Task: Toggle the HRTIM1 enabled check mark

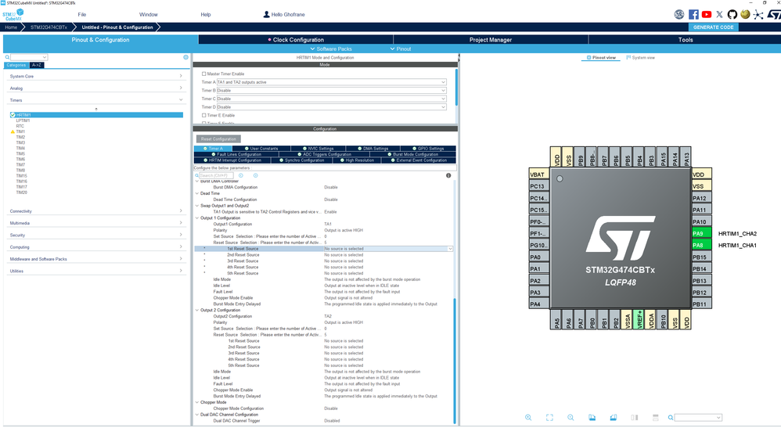Action: coord(13,114)
